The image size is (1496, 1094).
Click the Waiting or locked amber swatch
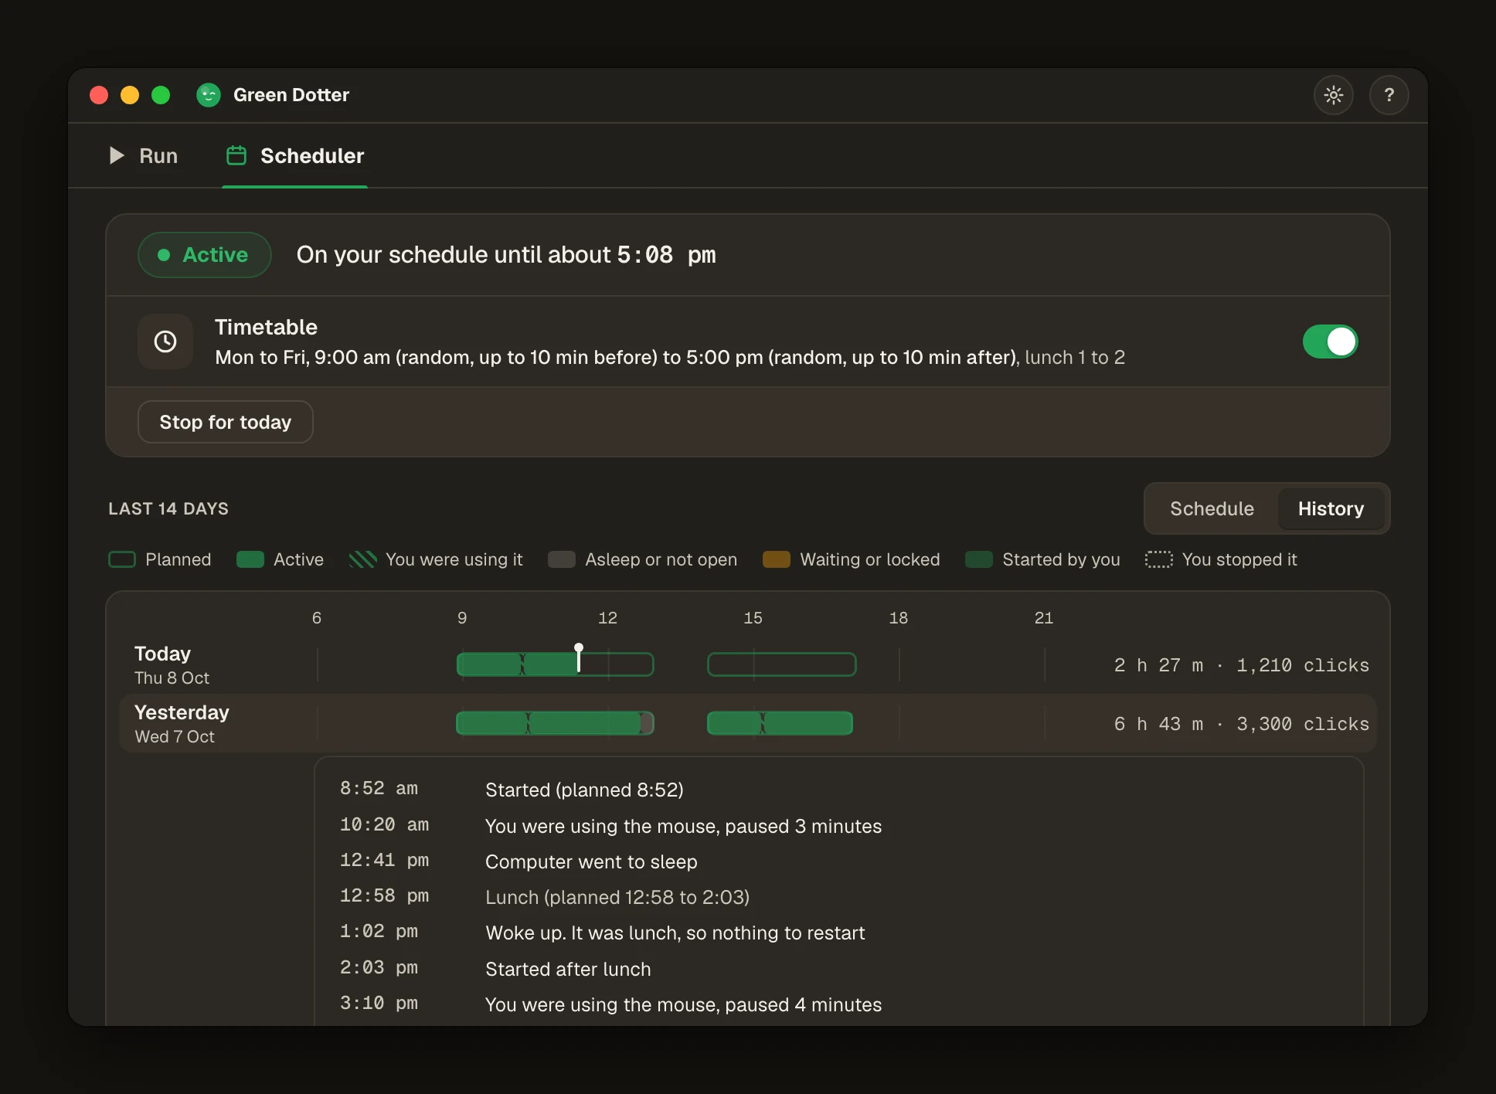777,559
